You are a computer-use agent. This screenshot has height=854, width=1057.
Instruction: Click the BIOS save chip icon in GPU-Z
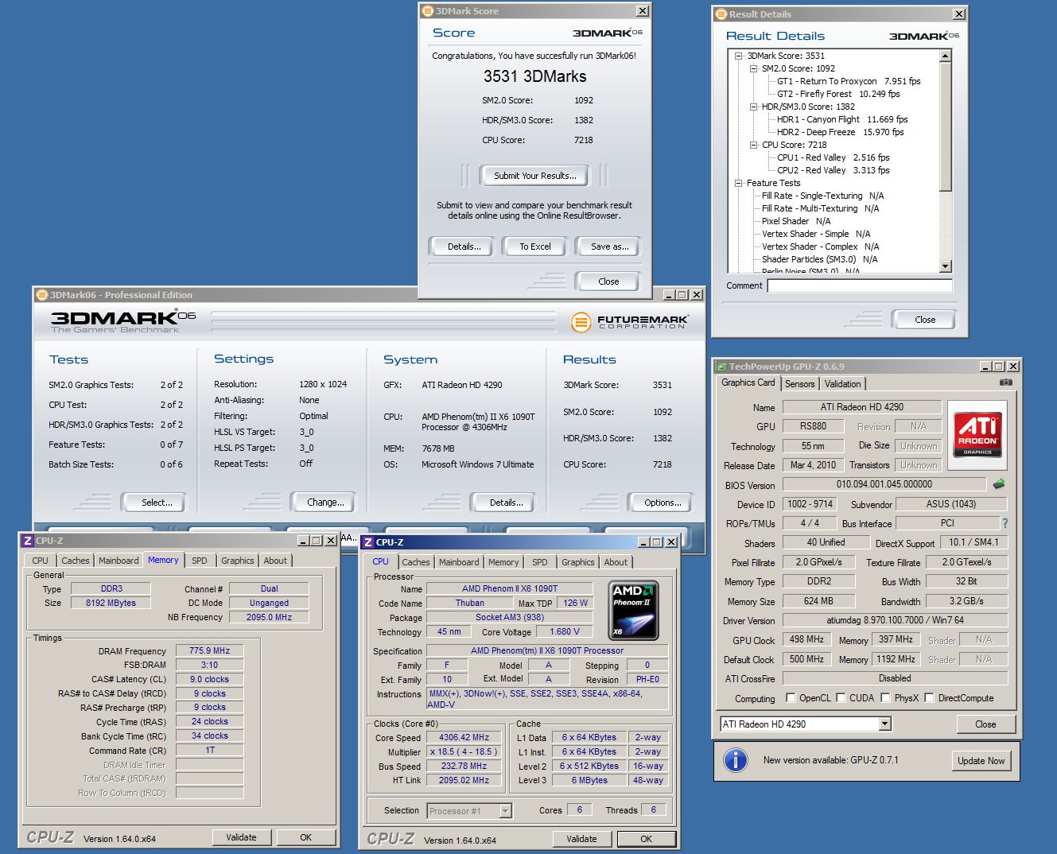point(999,483)
